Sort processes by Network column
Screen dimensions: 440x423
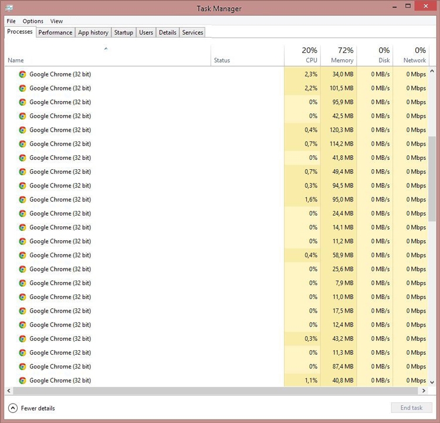pos(411,55)
